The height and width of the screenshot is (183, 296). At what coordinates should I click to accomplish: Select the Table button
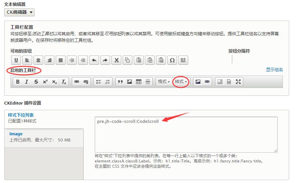pos(139,82)
